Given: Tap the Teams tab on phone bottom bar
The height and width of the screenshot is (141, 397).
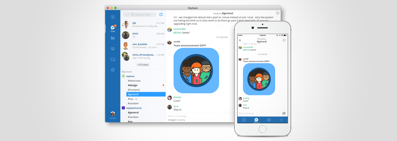Looking at the screenshot, I should [269, 120].
